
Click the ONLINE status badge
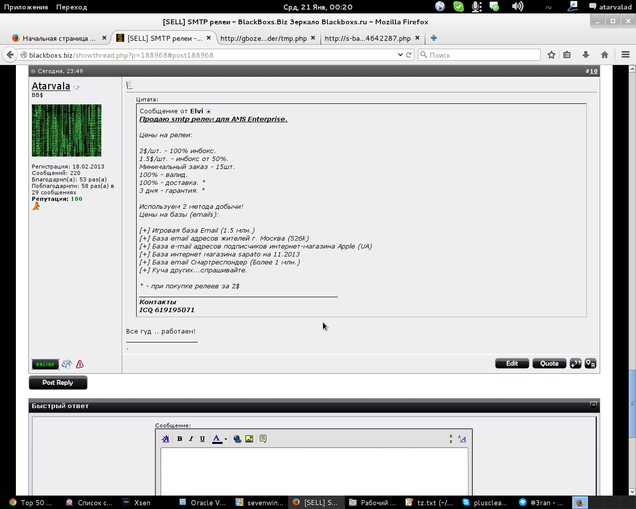(45, 364)
